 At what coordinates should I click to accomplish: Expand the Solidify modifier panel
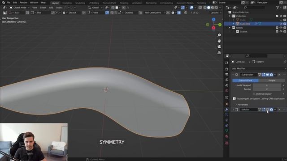pyautogui.click(x=233, y=110)
